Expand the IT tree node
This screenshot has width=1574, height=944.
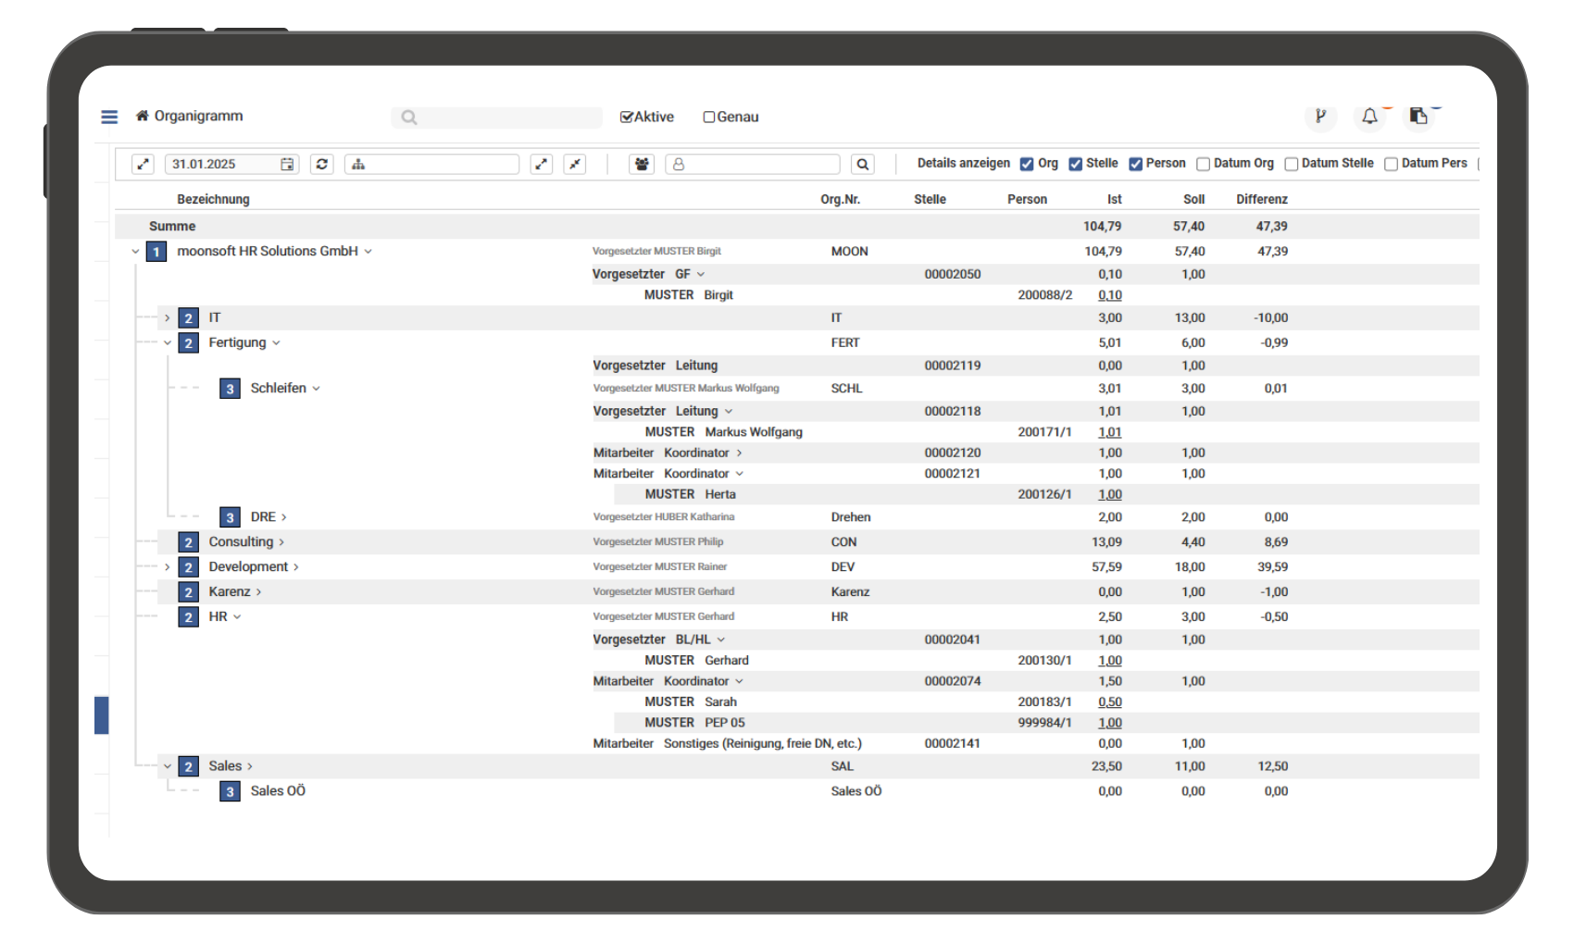tap(167, 318)
